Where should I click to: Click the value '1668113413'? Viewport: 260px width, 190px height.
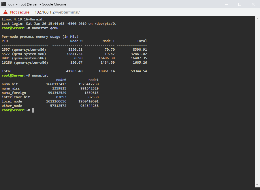tap(56, 84)
